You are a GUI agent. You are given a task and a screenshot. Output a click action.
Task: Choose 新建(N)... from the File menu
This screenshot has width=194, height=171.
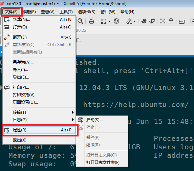point(39,20)
